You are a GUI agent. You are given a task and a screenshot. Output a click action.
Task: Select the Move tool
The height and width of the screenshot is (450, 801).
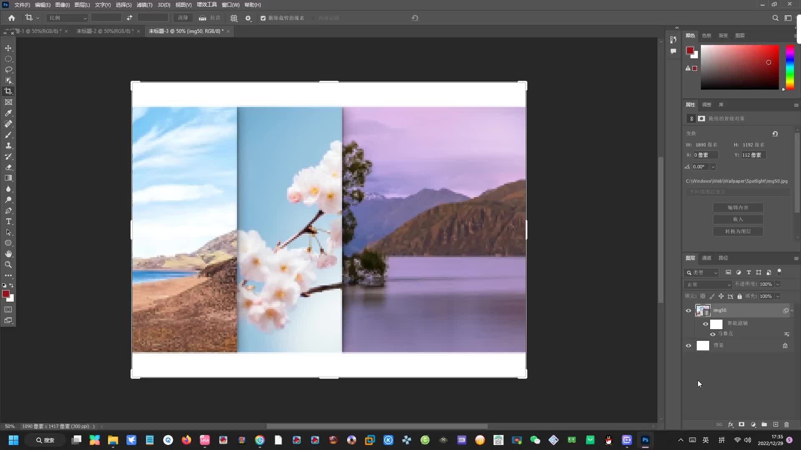[x=8, y=48]
